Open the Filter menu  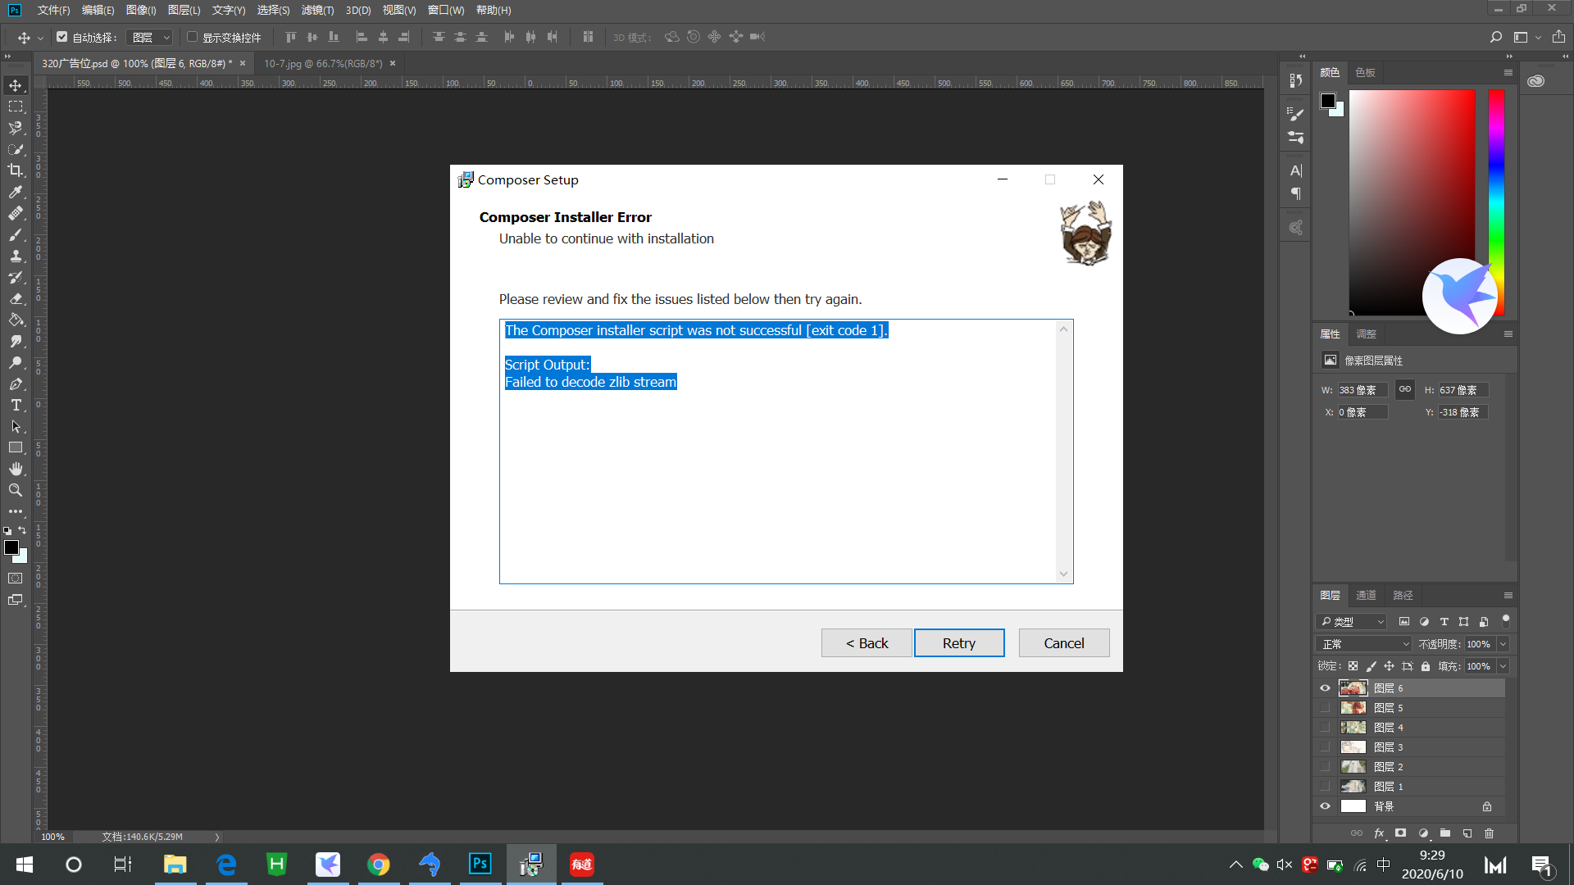(317, 10)
